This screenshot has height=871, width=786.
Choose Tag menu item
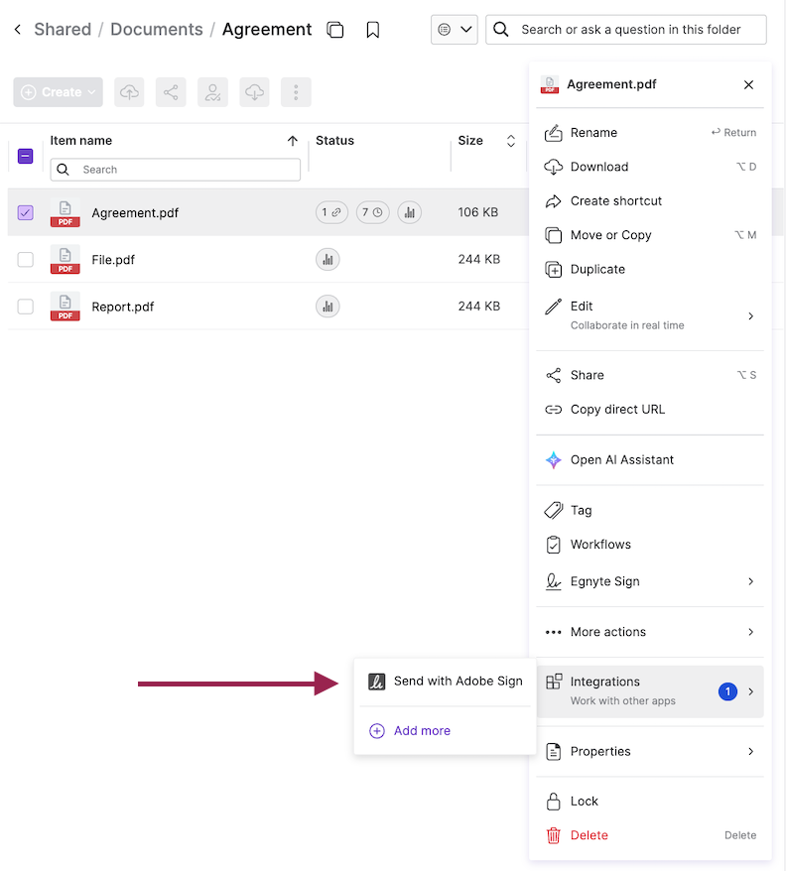[x=650, y=510]
